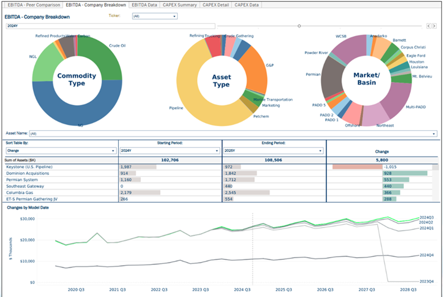Click the 2024 Q3 x-axis label

pos(242,290)
